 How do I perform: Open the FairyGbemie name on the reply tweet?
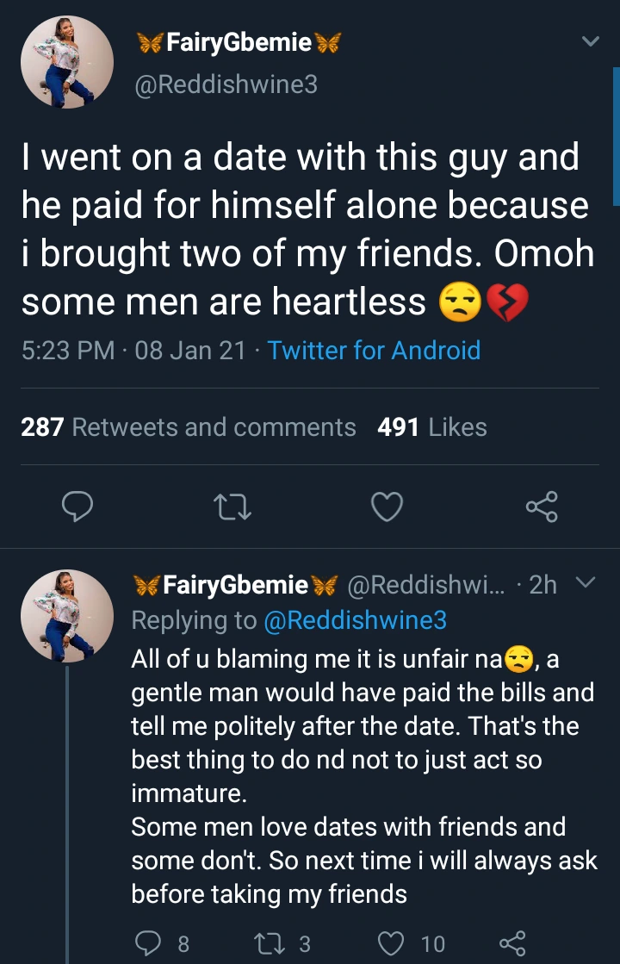coord(235,586)
